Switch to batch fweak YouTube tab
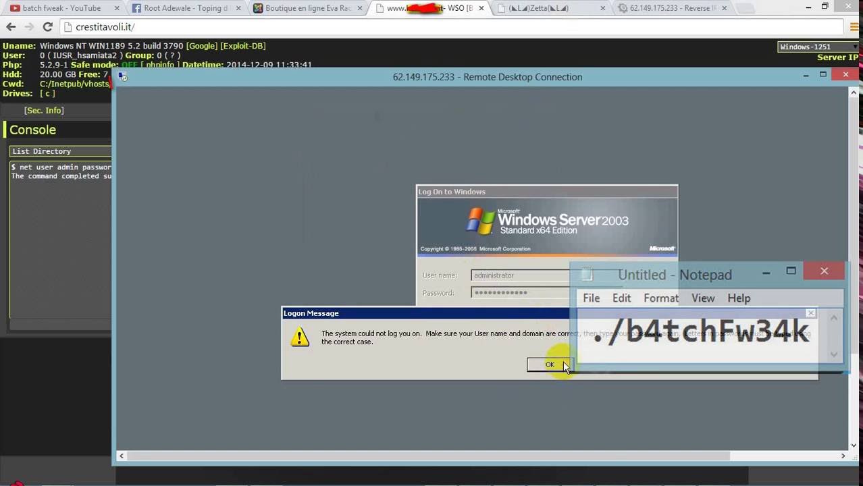The width and height of the screenshot is (863, 486). click(61, 8)
